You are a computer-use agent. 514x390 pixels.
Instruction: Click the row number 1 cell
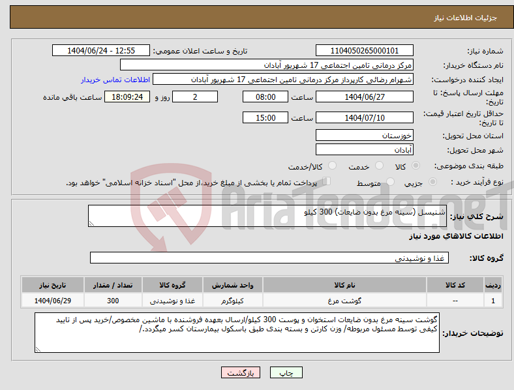point(493,301)
